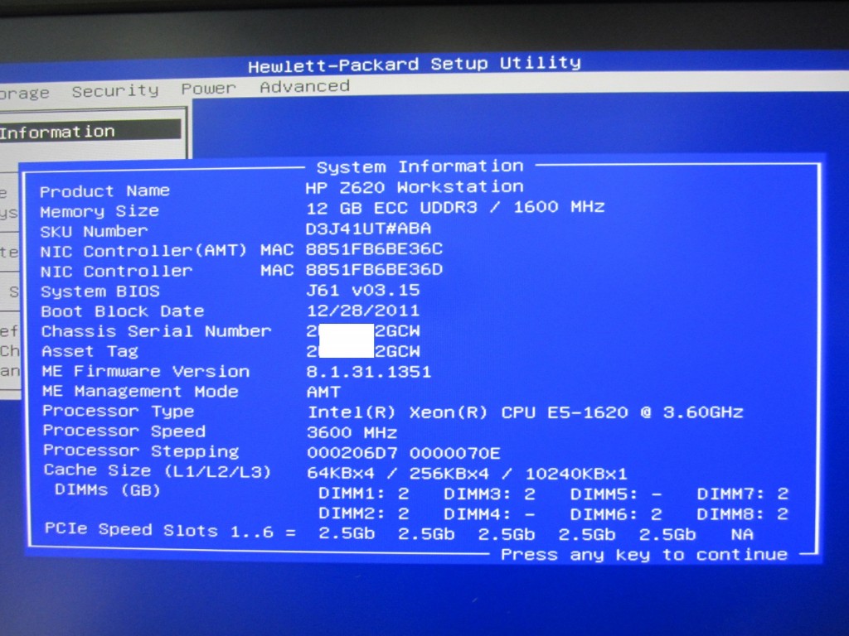
Task: Click the AMT management mode value
Action: (323, 392)
